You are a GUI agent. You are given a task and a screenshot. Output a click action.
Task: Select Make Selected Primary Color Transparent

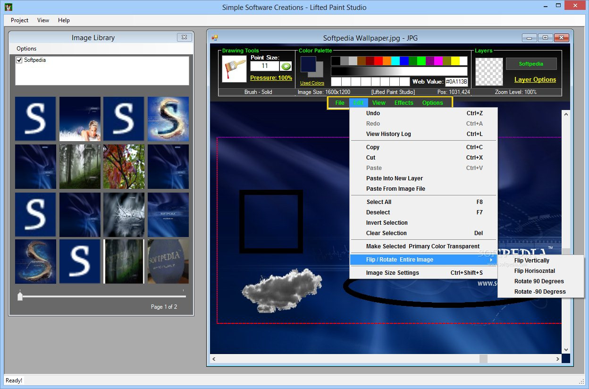point(424,246)
